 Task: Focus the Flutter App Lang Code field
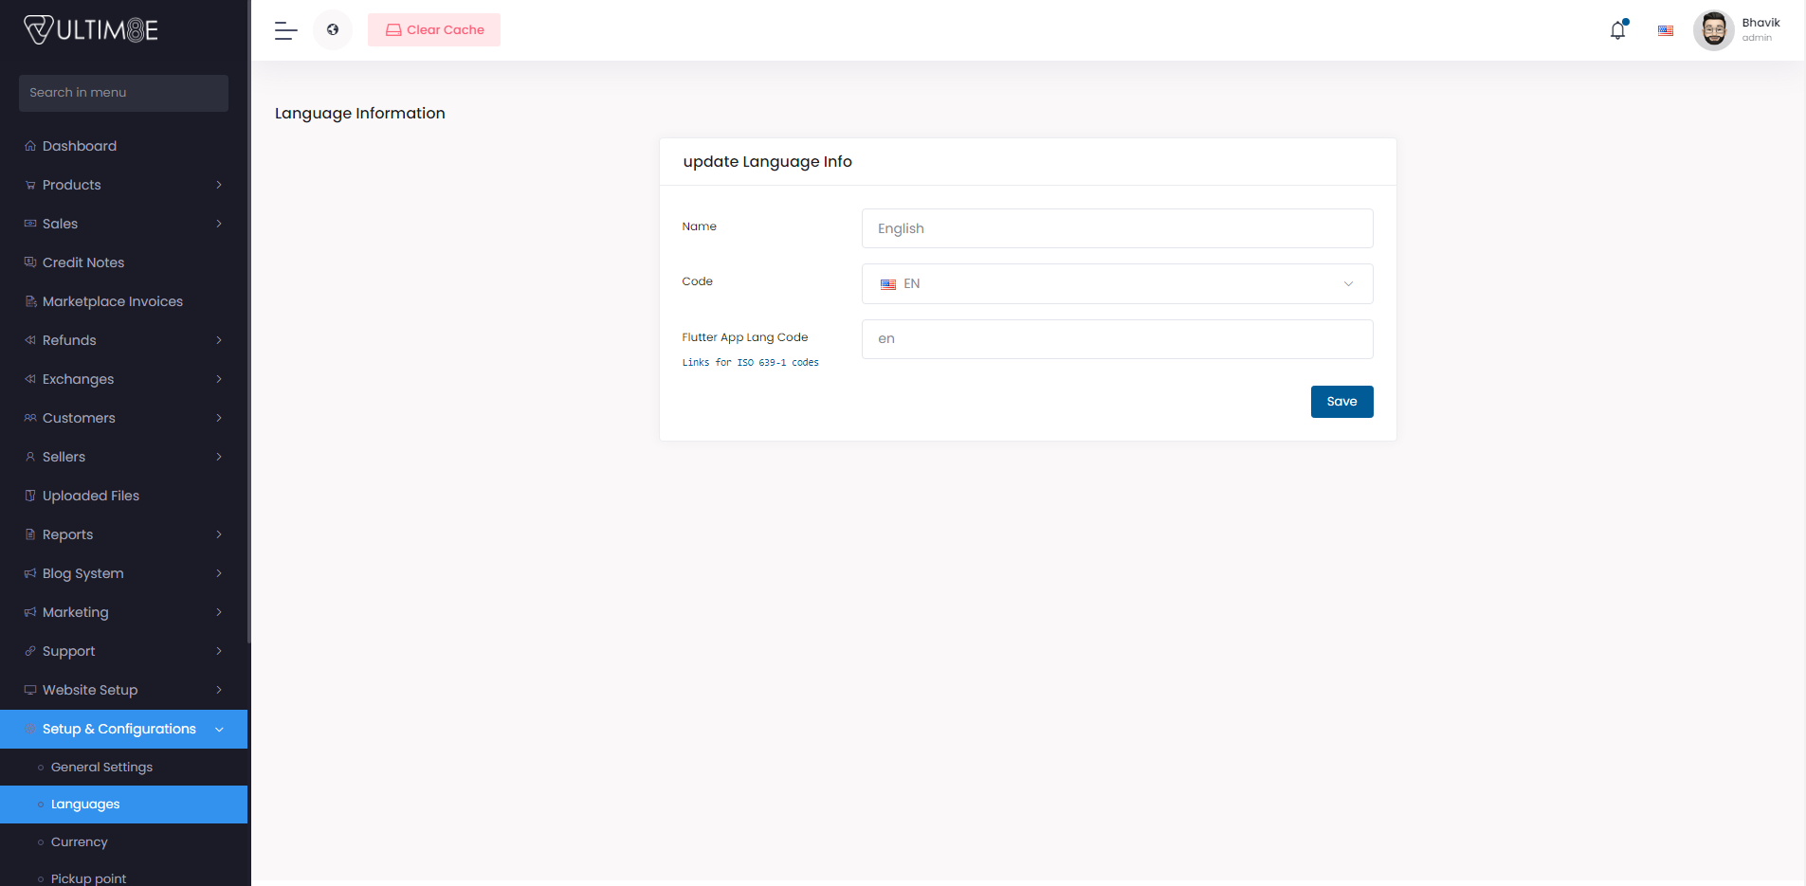click(1116, 339)
